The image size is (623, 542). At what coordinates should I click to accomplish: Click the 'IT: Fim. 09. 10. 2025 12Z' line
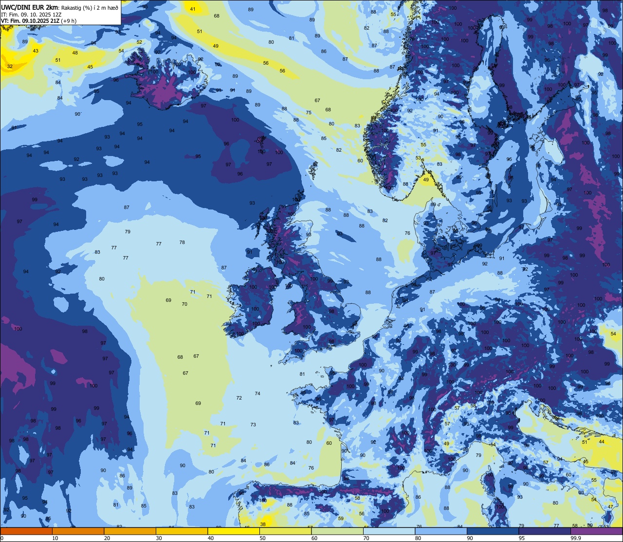point(31,15)
